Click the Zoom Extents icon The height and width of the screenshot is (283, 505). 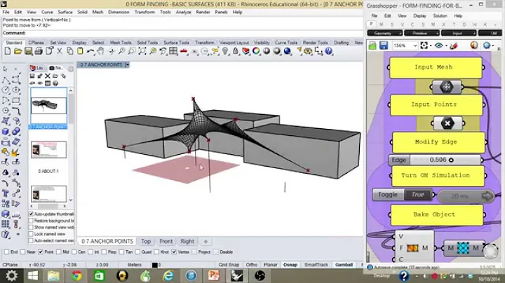coord(142,51)
